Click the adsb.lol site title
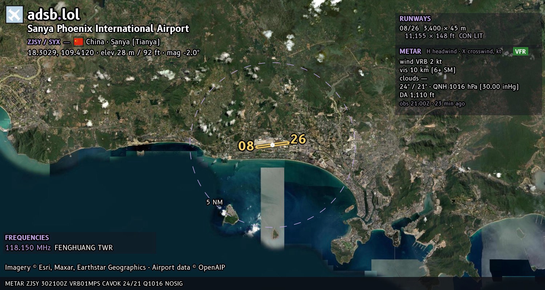 (x=54, y=14)
